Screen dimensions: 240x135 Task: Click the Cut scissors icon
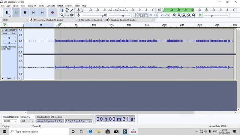click(x=136, y=15)
